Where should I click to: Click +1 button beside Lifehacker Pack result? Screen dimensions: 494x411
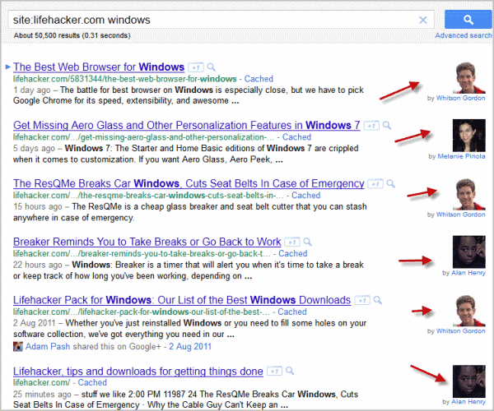point(362,301)
